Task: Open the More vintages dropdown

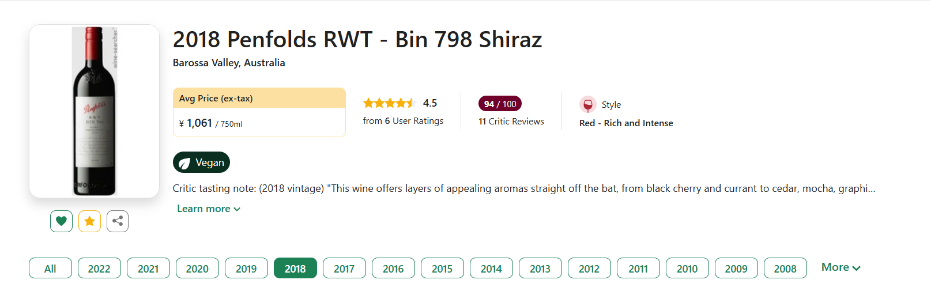Action: click(x=840, y=267)
